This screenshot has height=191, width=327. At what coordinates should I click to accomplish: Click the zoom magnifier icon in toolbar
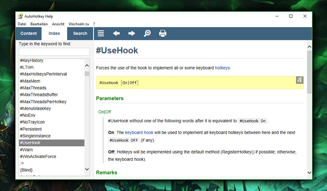[x=147, y=33]
